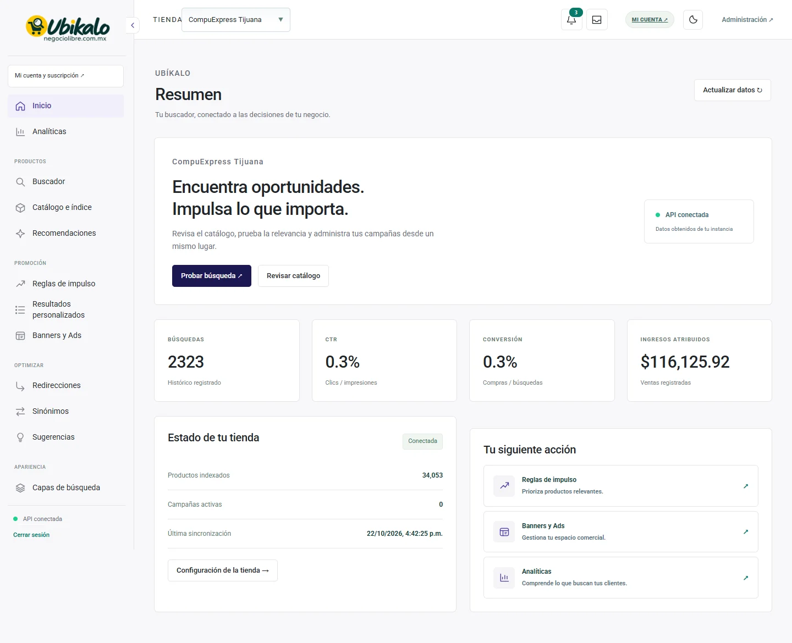Click the Resultados personalizados list icon
Image resolution: width=792 pixels, height=643 pixels.
[20, 310]
